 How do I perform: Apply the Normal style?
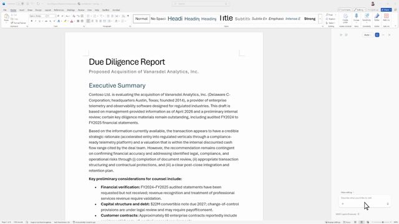142,19
